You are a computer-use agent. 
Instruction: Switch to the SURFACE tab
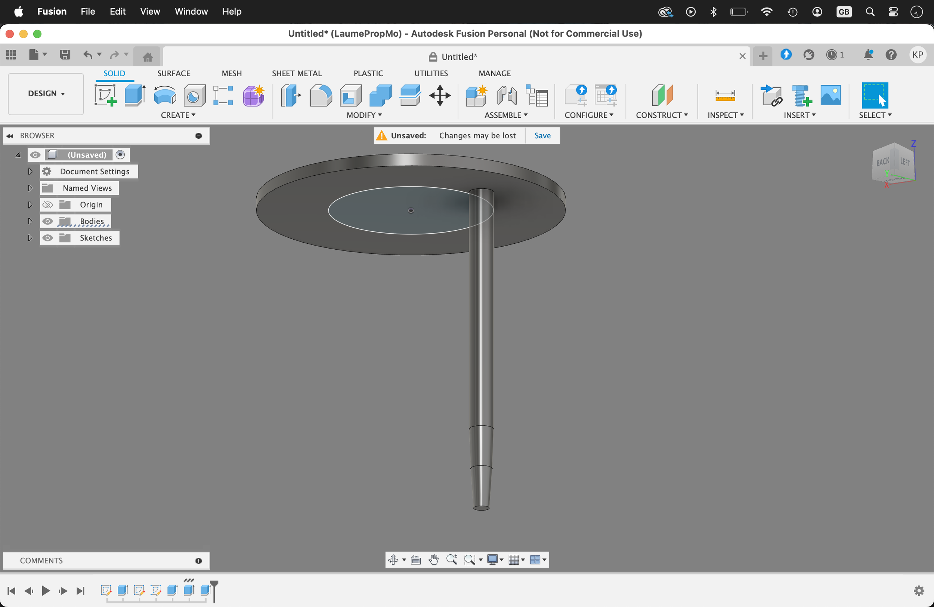point(173,73)
